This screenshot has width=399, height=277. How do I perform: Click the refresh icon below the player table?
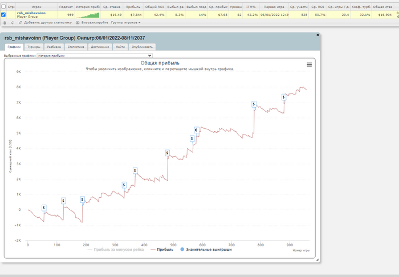[x=13, y=23]
